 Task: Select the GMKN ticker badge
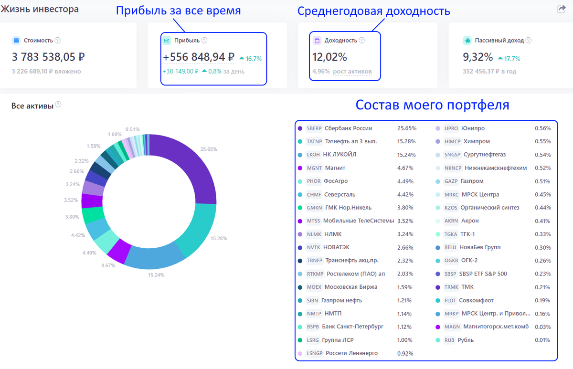[314, 208]
